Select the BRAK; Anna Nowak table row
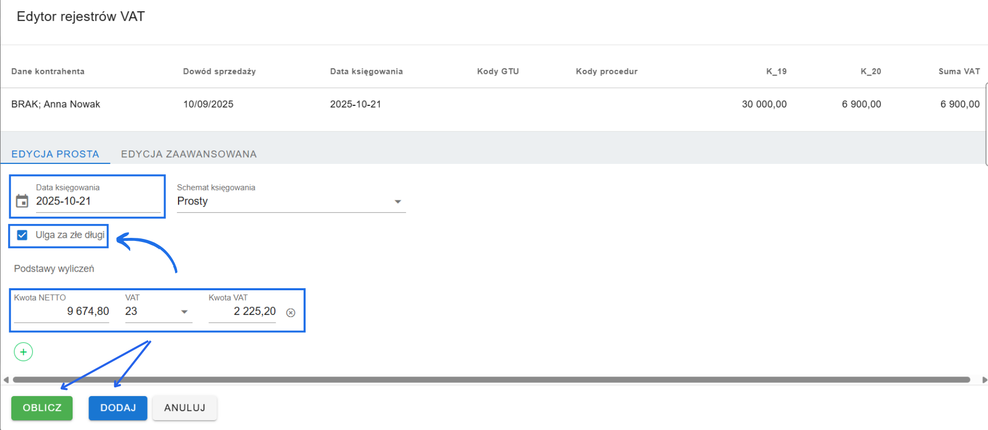Image resolution: width=988 pixels, height=430 pixels. (56, 104)
